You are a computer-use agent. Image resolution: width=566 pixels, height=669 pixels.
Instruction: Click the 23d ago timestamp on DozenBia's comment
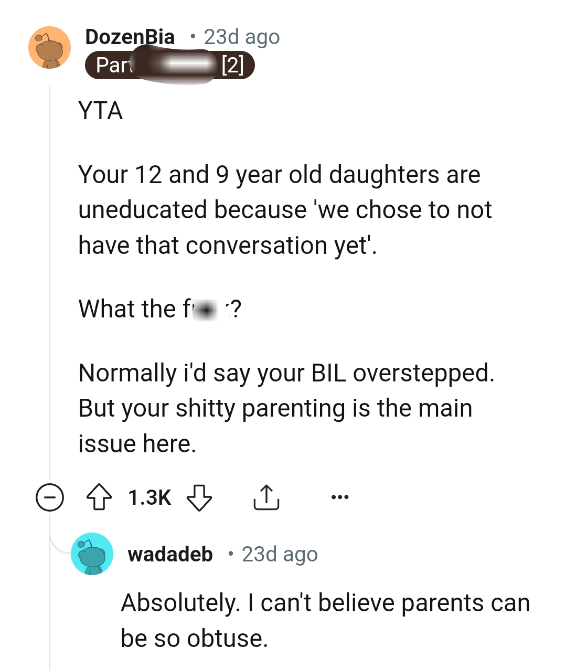(241, 37)
